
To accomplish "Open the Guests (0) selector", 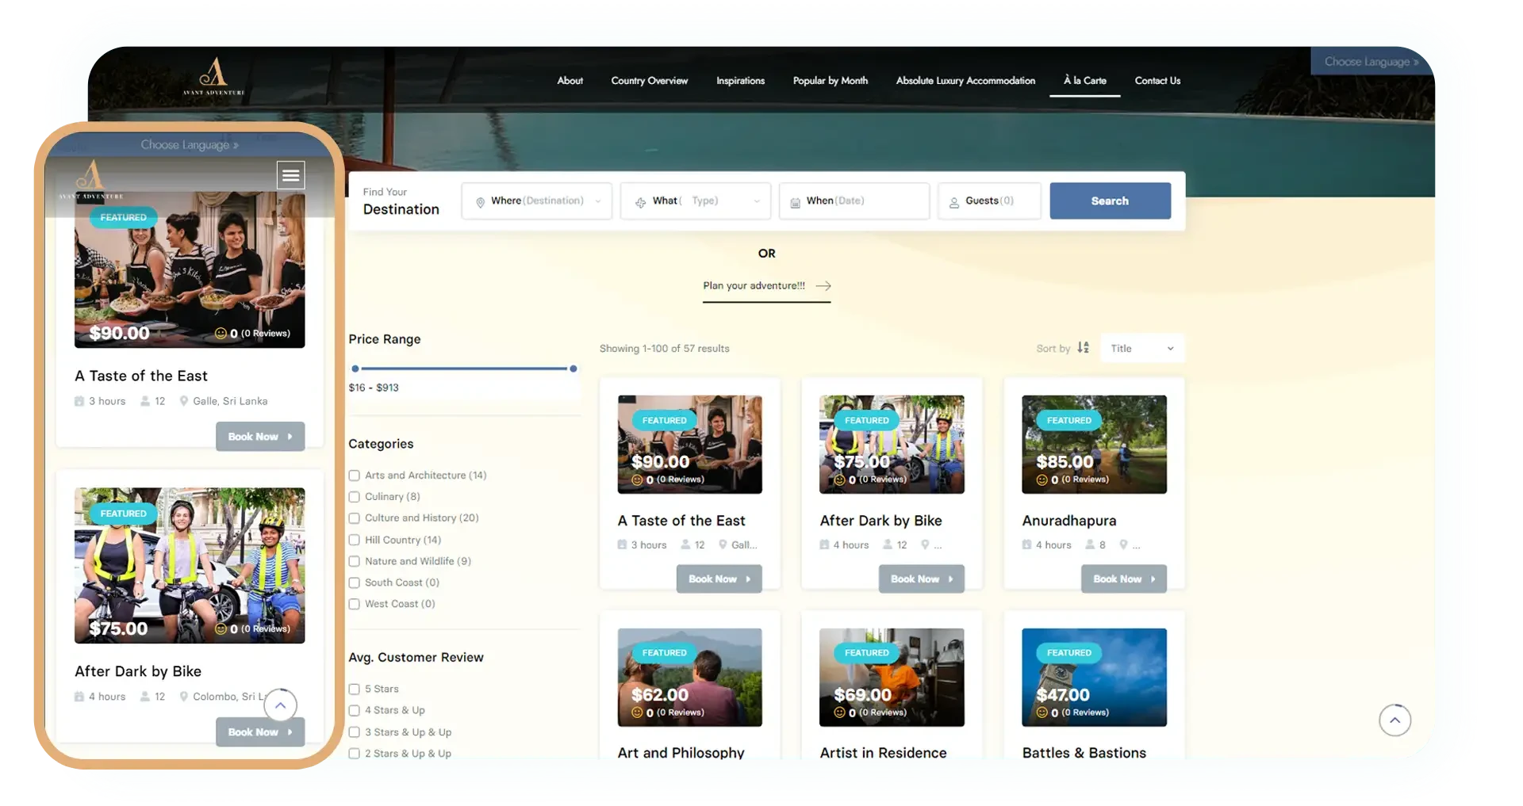I will point(990,201).
